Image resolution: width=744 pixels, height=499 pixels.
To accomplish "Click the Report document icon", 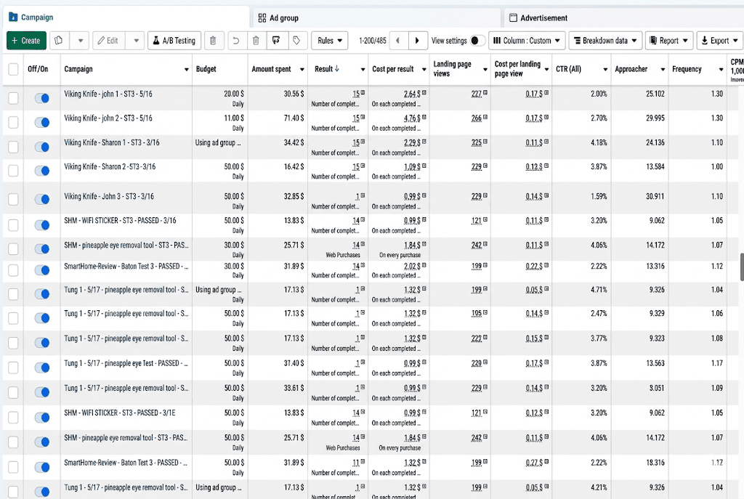I will pos(653,41).
